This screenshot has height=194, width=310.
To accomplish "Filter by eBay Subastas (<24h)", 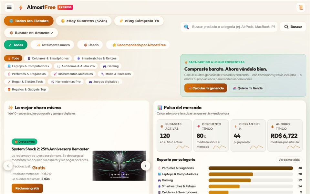I will click(84, 21).
